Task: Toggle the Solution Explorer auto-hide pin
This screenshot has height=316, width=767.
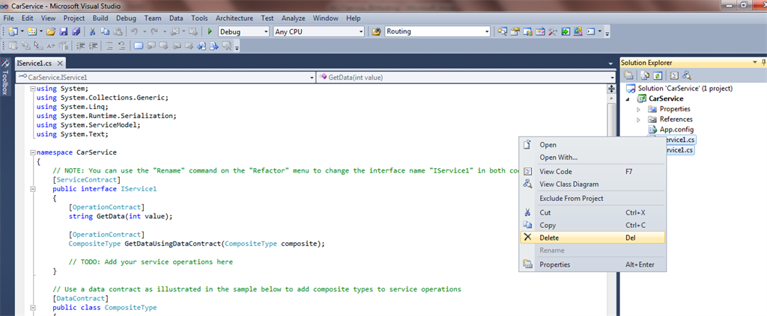Action: click(763, 63)
